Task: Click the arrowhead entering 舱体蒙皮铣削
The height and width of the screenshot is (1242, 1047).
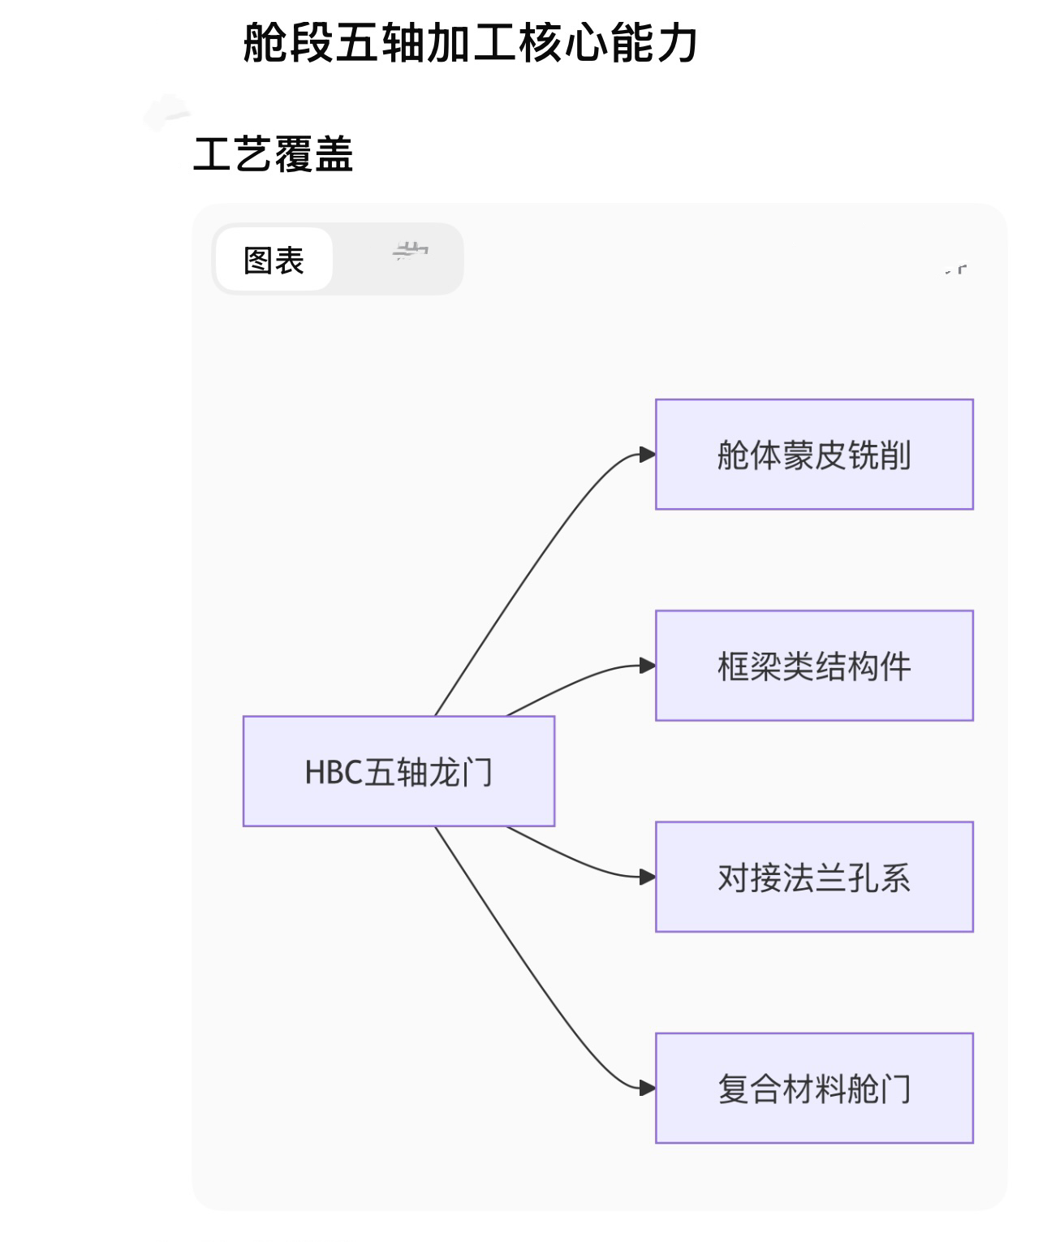Action: point(647,455)
